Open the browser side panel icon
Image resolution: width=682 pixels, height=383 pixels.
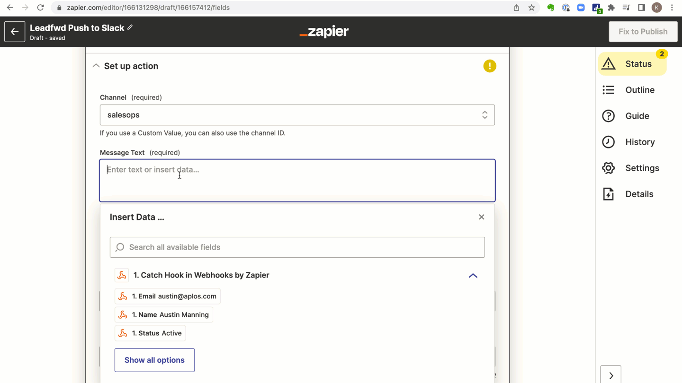pyautogui.click(x=641, y=8)
